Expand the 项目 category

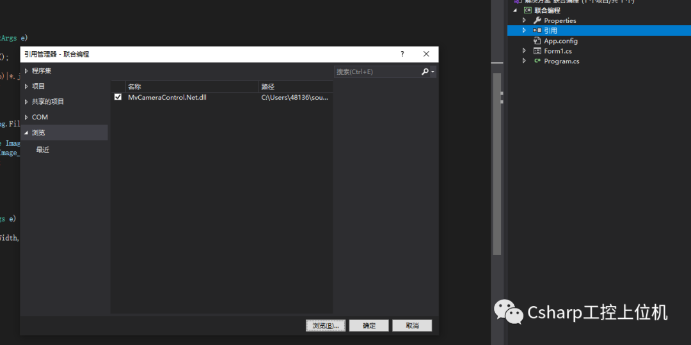pos(26,86)
